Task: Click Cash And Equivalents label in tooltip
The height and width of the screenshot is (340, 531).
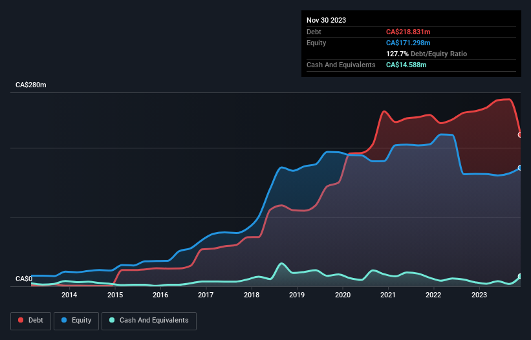Action: [x=341, y=65]
